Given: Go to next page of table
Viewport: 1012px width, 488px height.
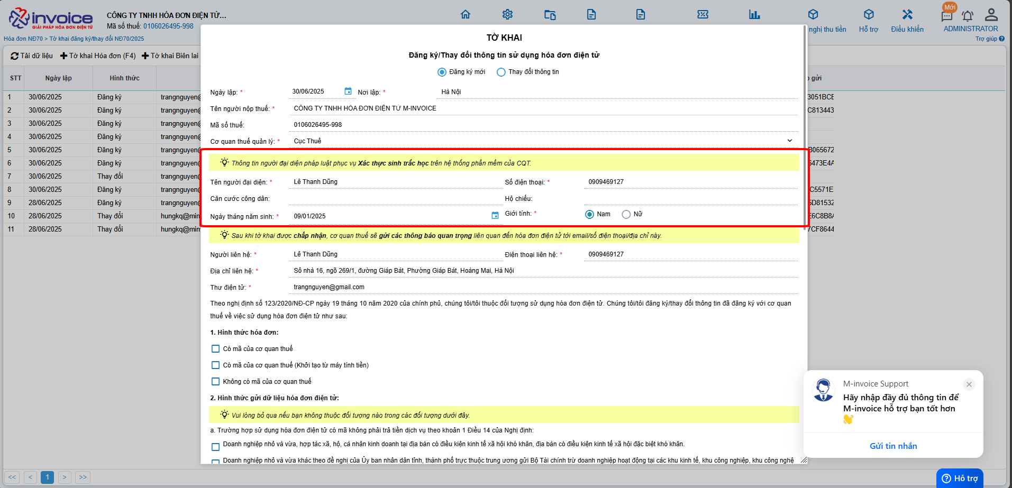Looking at the screenshot, I should click(65, 477).
